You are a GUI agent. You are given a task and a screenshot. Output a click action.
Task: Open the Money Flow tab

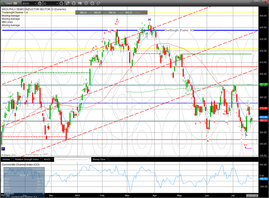tap(99, 159)
